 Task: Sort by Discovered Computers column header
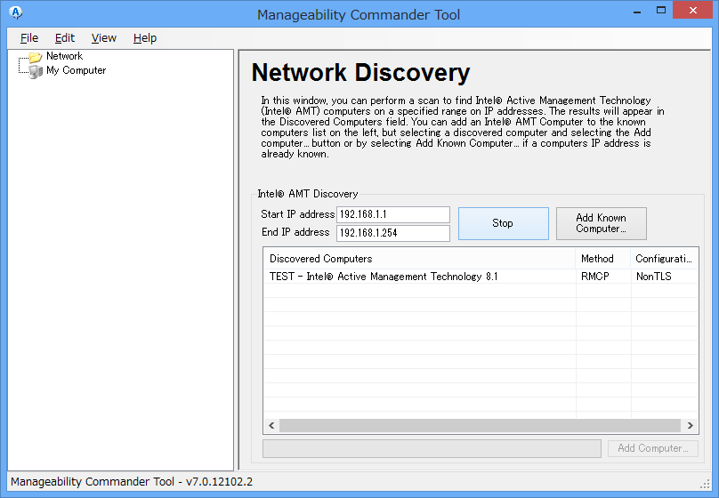point(419,259)
